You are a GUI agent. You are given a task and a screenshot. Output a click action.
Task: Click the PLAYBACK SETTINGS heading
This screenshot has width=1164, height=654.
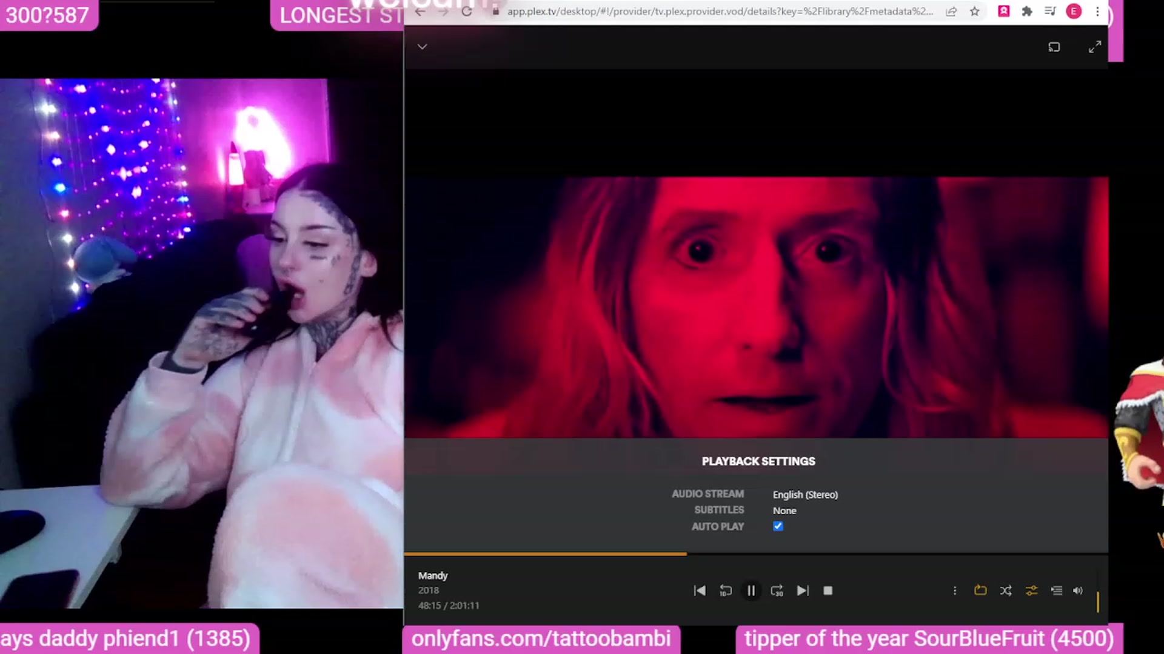click(x=758, y=461)
